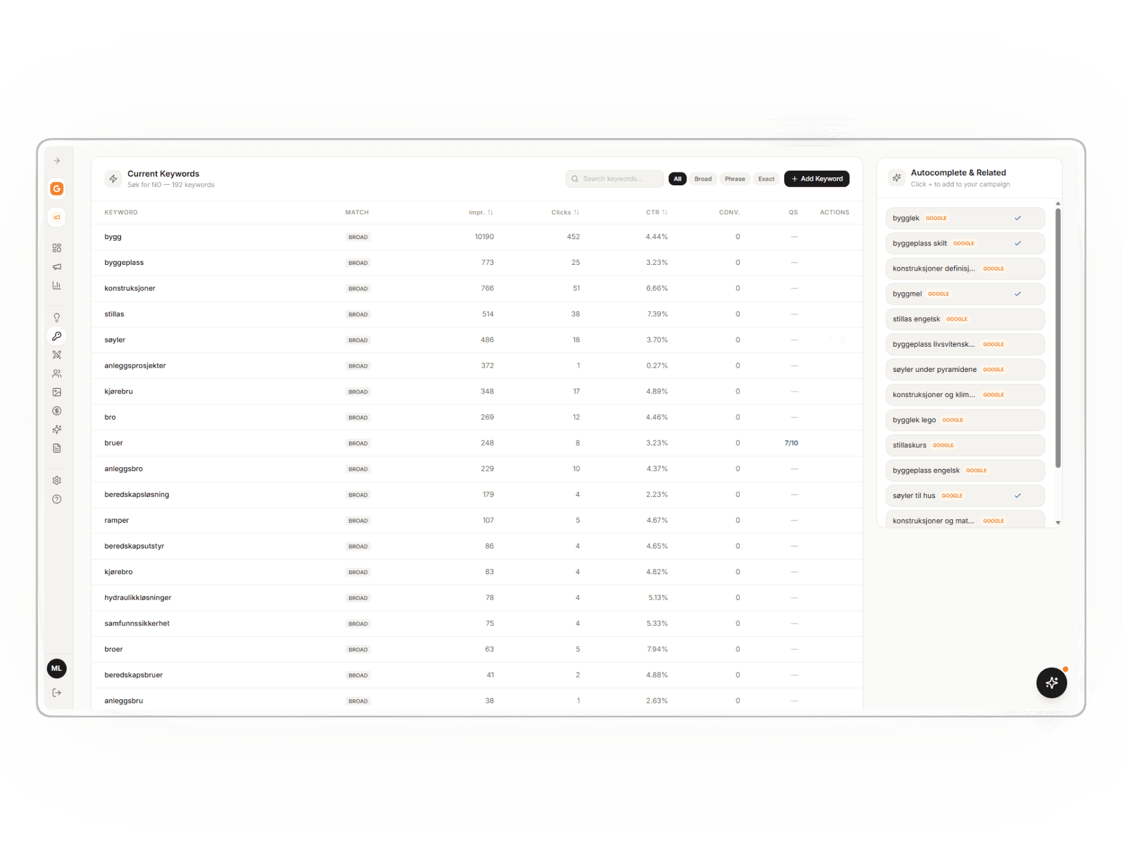Click the lightbulb ideas icon

pyautogui.click(x=56, y=317)
